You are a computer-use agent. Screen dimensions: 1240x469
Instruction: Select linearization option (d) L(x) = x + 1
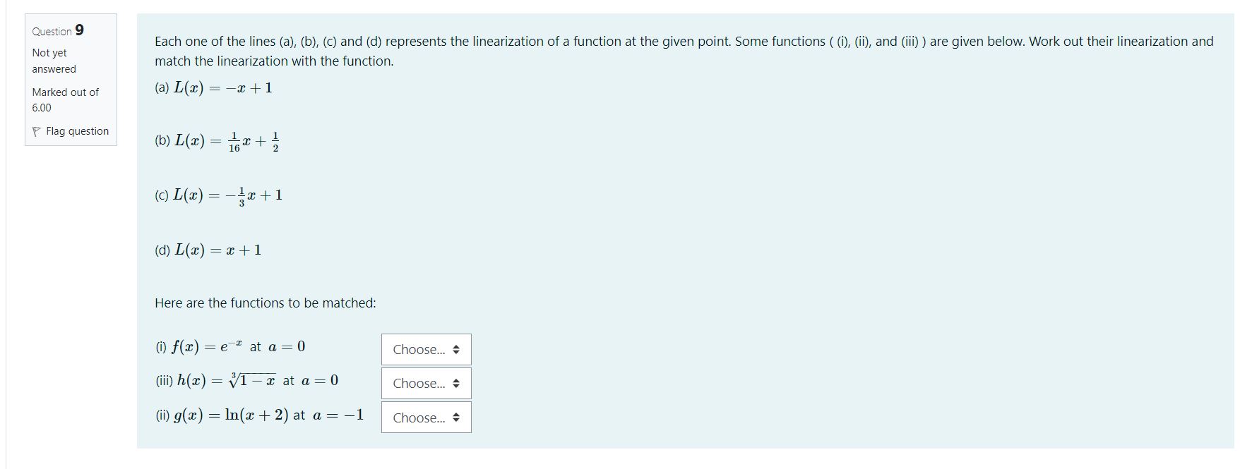[208, 249]
